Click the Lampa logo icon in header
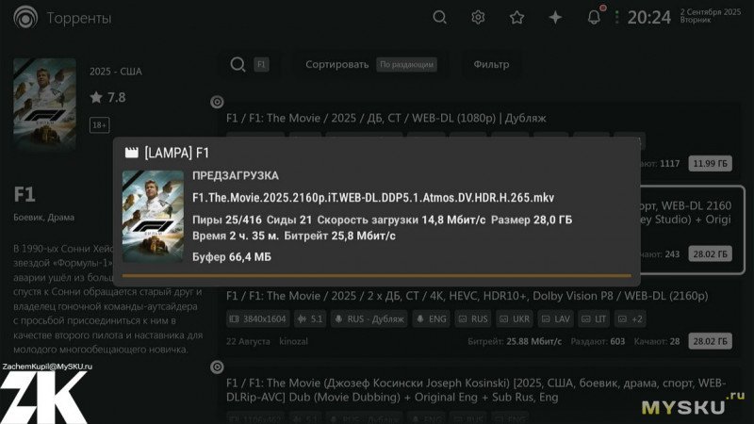 [25, 17]
